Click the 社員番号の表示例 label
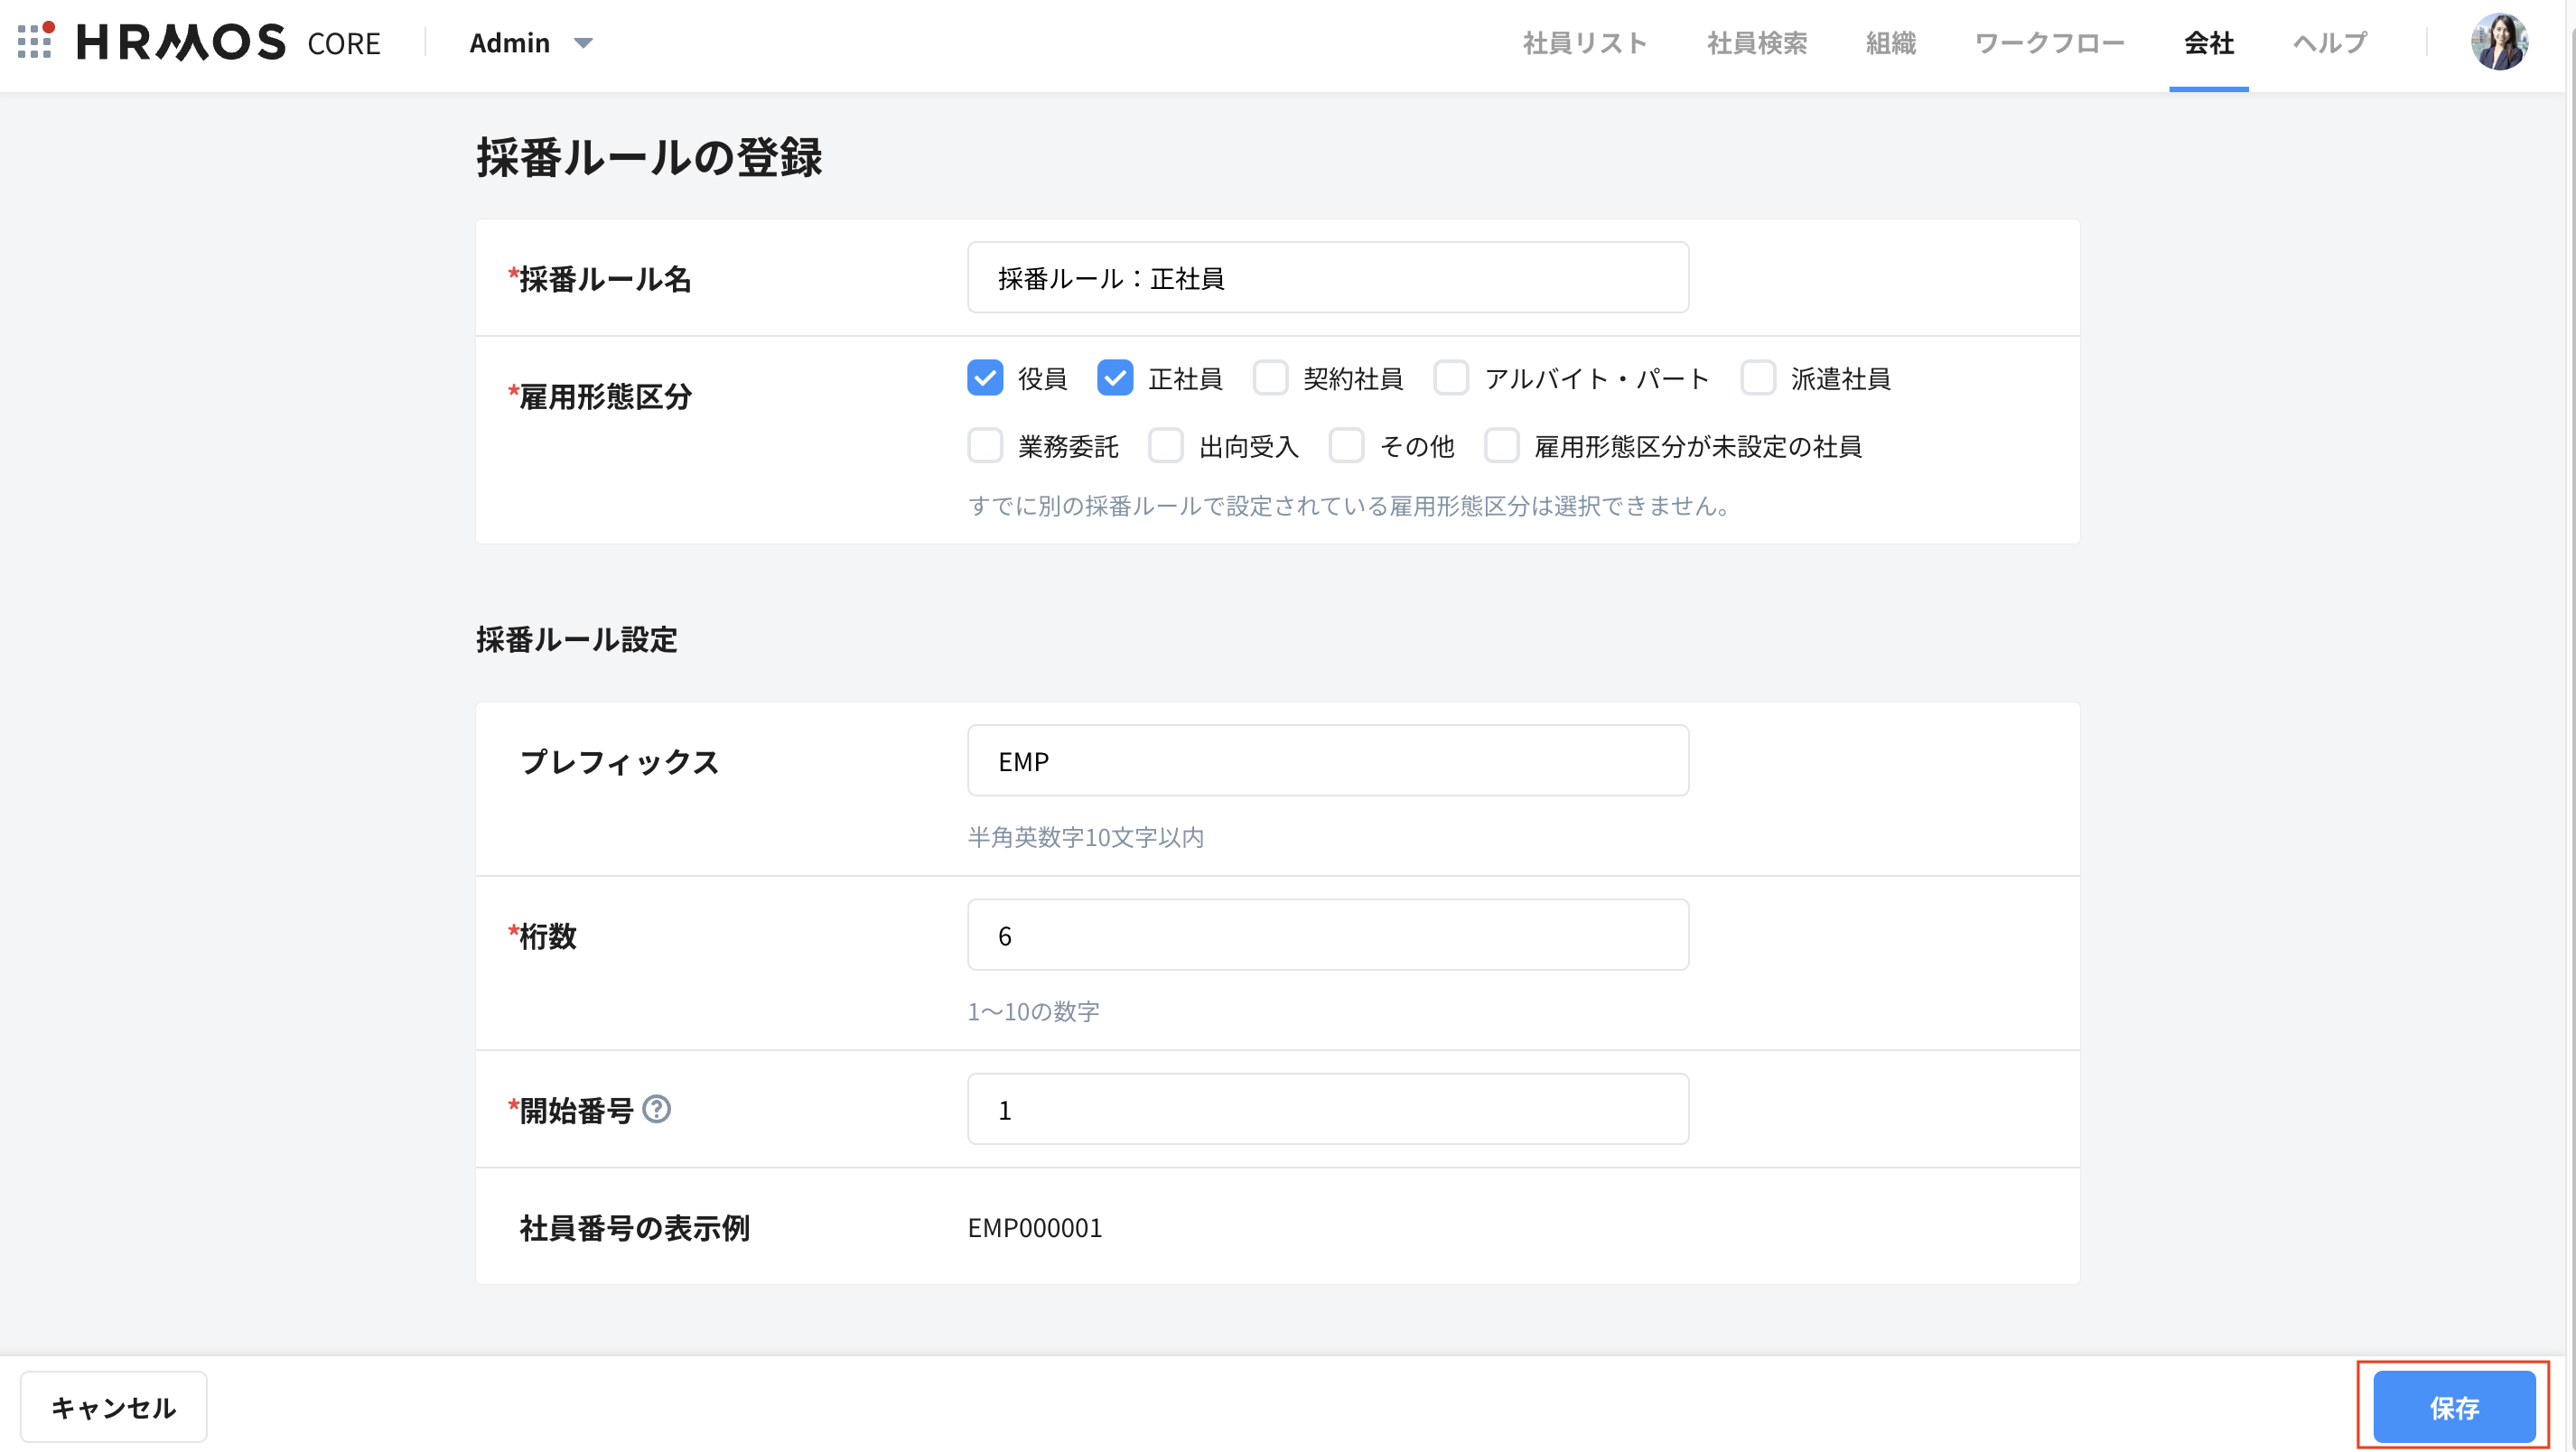The image size is (2576, 1452). tap(634, 1228)
